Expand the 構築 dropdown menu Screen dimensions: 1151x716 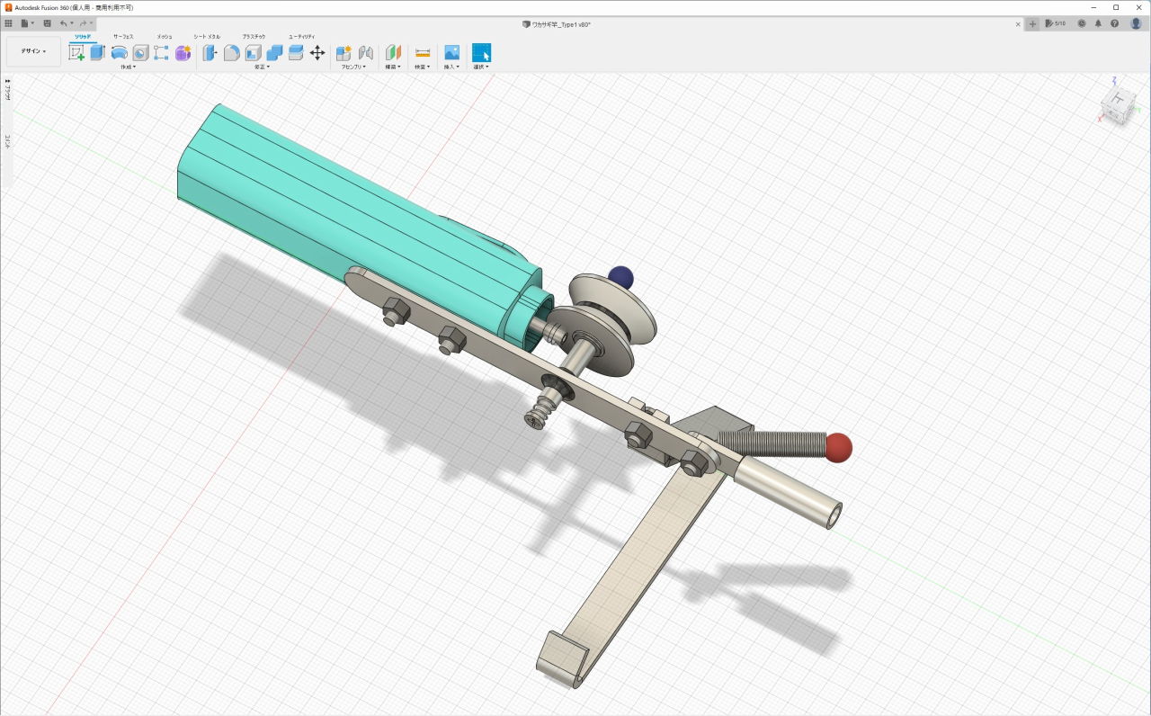pos(393,67)
